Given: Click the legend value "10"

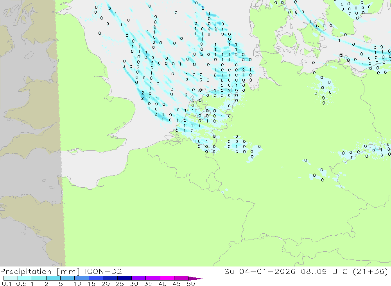Looking at the screenshot, I should click(x=77, y=284).
